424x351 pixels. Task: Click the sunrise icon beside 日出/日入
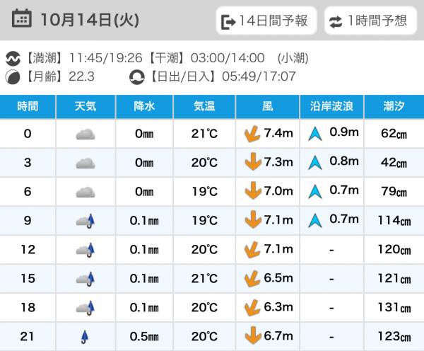pyautogui.click(x=137, y=76)
